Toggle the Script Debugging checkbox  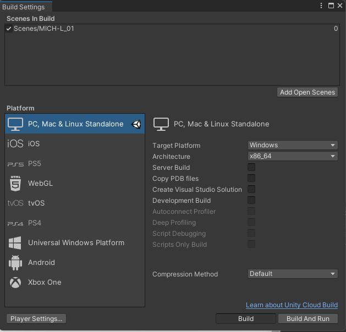251,233
